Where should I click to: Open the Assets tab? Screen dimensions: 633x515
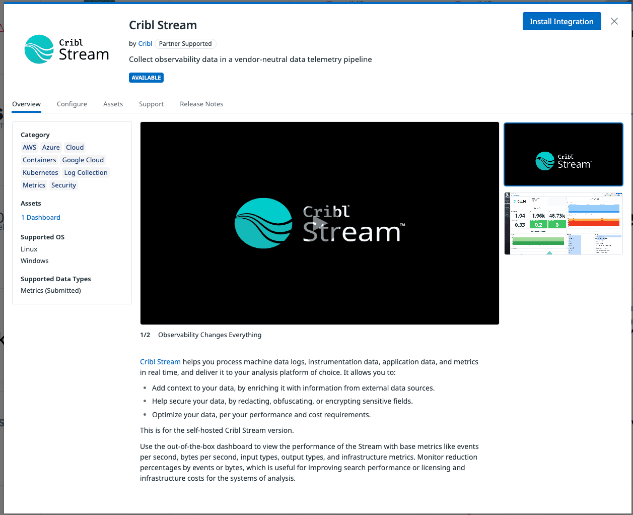coord(113,104)
